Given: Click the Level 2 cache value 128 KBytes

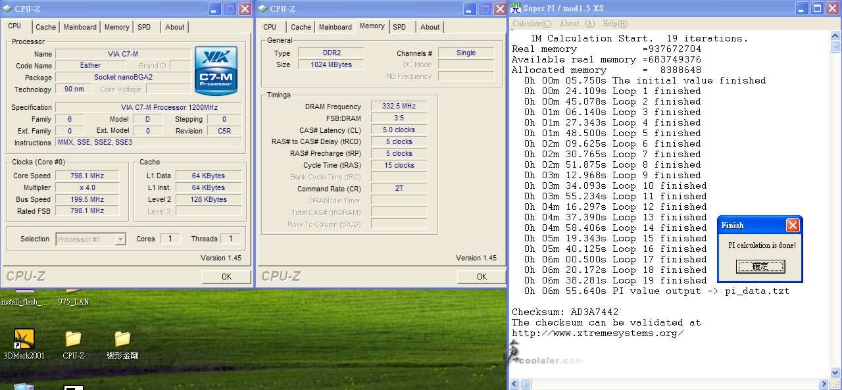Looking at the screenshot, I should point(209,199).
